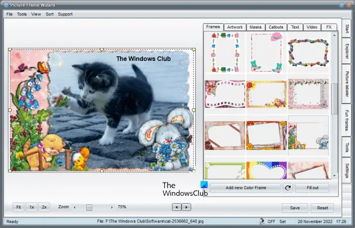Select the school supplies portrait frame
Image resolution: width=355 pixels, height=228 pixels.
pyautogui.click(x=225, y=52)
